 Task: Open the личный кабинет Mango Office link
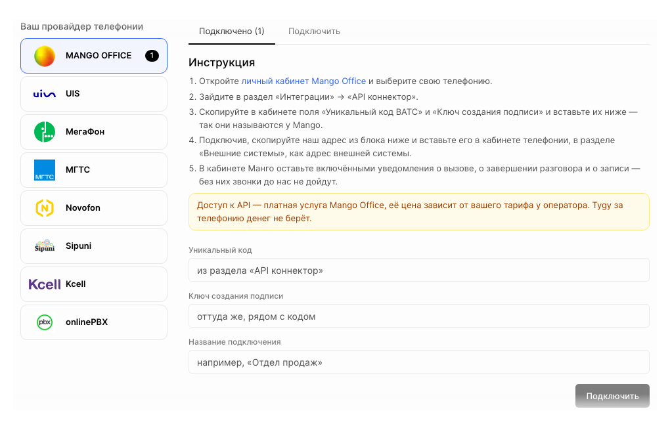point(303,81)
